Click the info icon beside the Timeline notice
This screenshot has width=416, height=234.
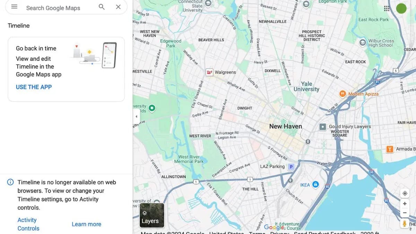tap(10, 182)
